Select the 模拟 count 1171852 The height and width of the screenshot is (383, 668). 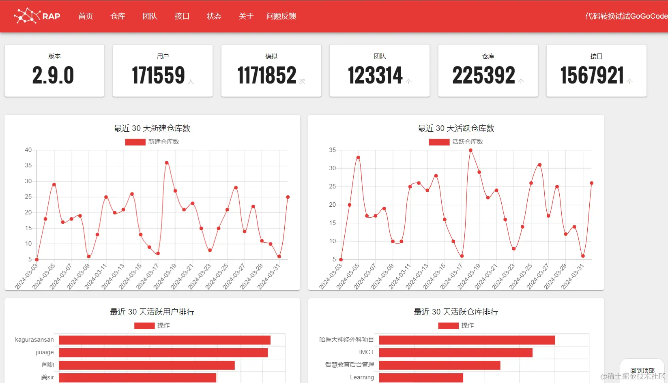267,75
